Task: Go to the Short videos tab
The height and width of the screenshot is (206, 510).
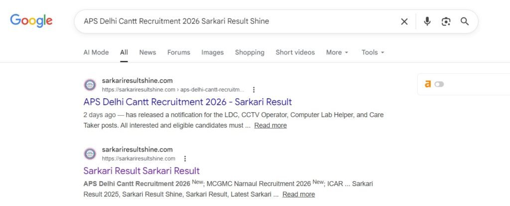Action: (295, 52)
